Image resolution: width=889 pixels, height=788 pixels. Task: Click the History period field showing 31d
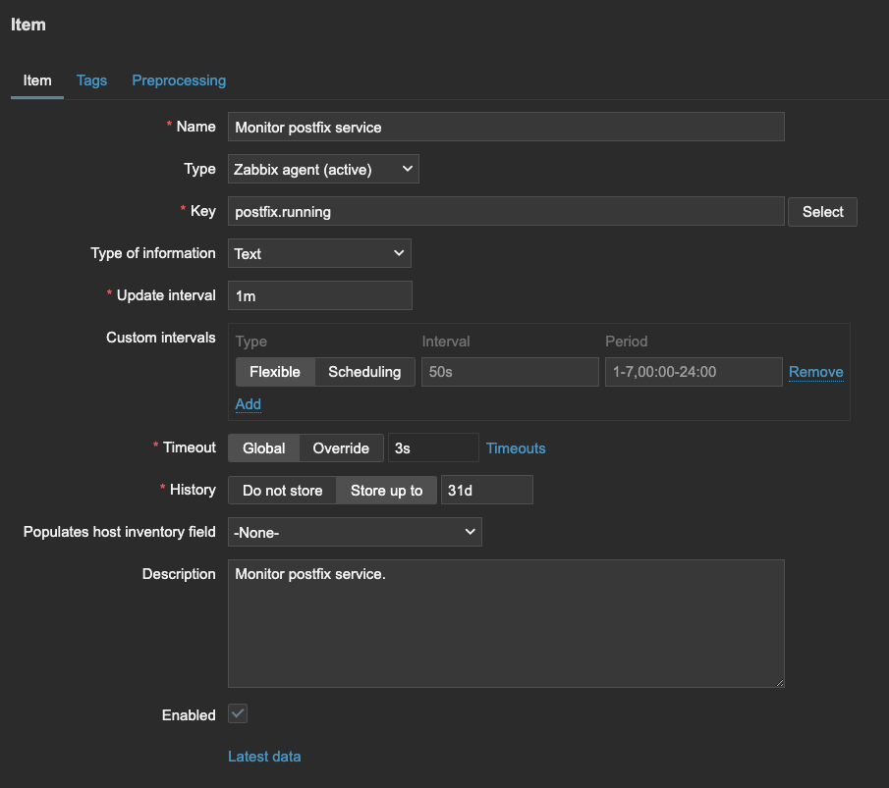coord(486,490)
